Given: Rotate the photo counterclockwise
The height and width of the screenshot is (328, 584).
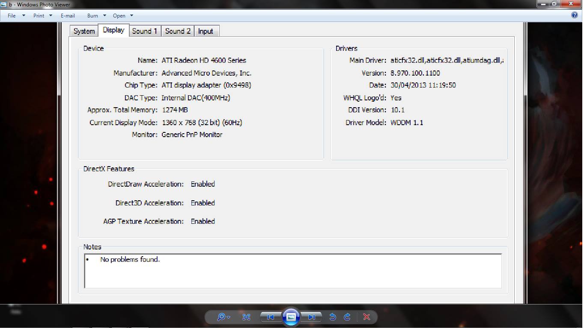Looking at the screenshot, I should [333, 317].
